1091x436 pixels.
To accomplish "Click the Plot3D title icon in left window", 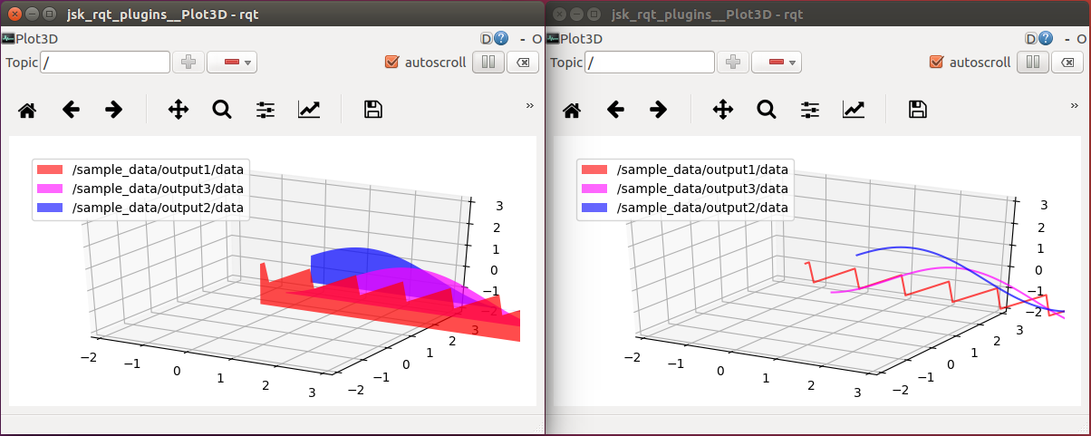I will point(7,39).
